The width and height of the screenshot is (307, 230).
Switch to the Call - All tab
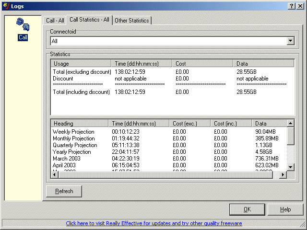click(x=55, y=20)
